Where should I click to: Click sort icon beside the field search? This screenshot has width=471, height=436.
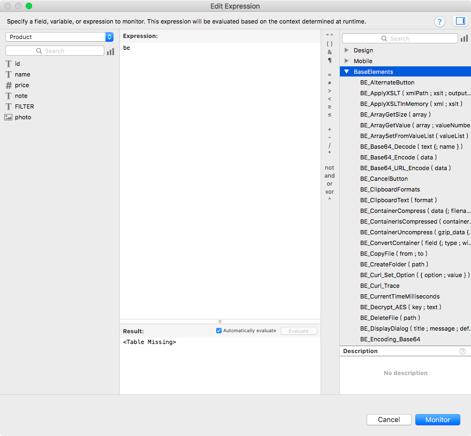click(x=111, y=51)
